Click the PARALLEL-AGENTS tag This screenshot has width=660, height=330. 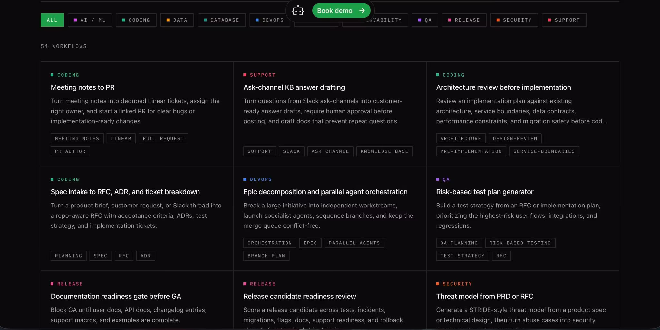click(x=354, y=243)
